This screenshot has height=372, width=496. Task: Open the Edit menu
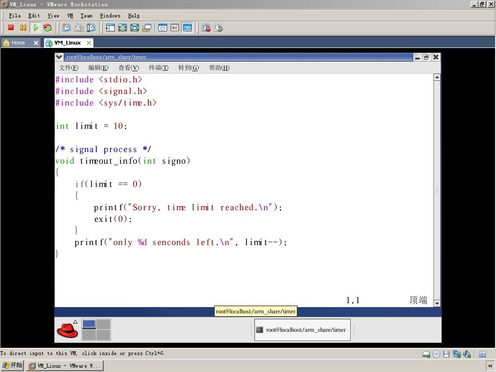[x=34, y=15]
